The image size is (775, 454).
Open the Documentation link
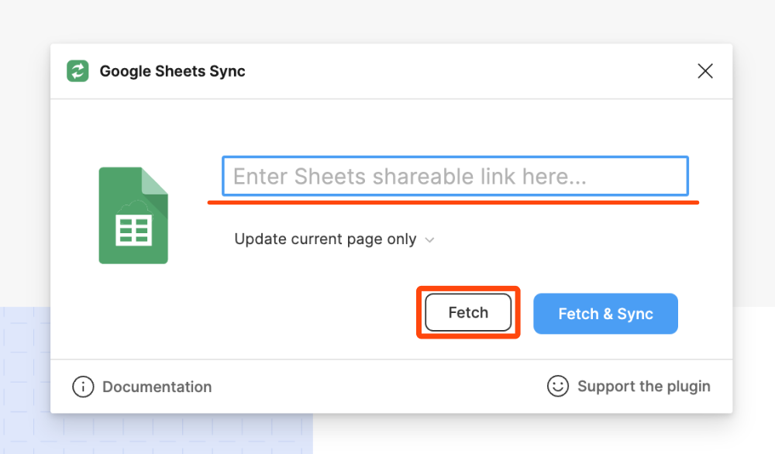click(x=157, y=387)
